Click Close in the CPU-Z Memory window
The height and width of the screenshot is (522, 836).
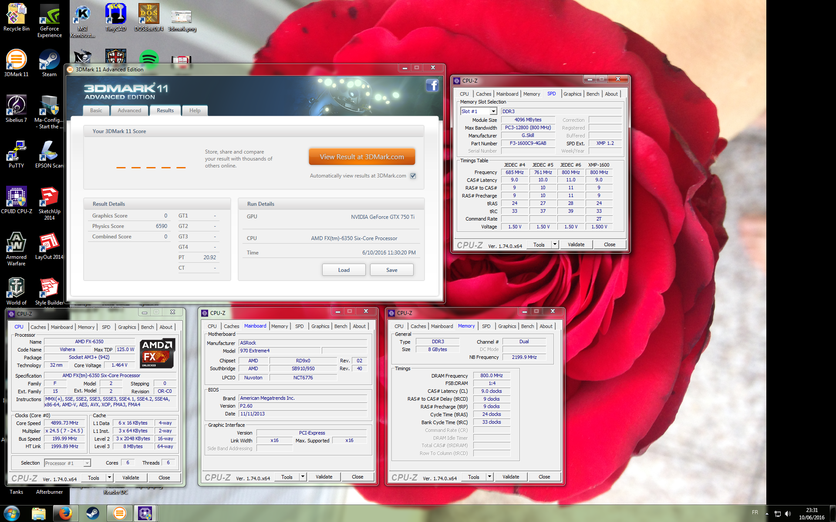click(x=544, y=477)
